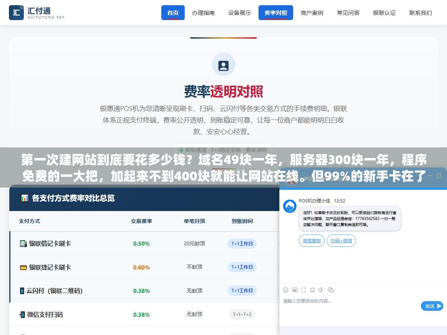
Task: Click the 不封顶 cell for 银联贷记卡刷卡
Action: [194, 267]
